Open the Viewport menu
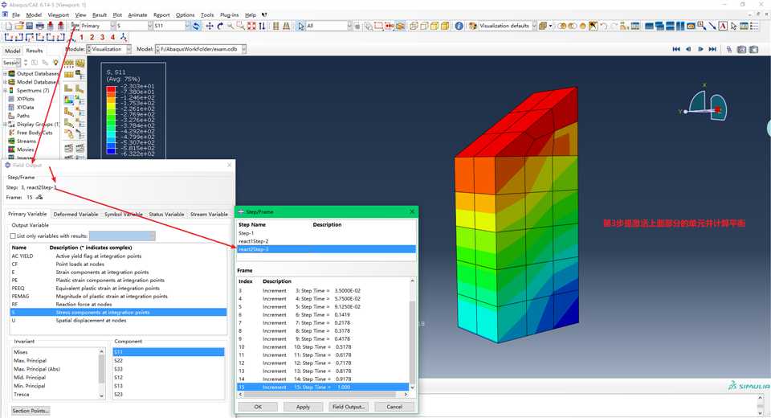This screenshot has height=418, width=771. (x=58, y=14)
